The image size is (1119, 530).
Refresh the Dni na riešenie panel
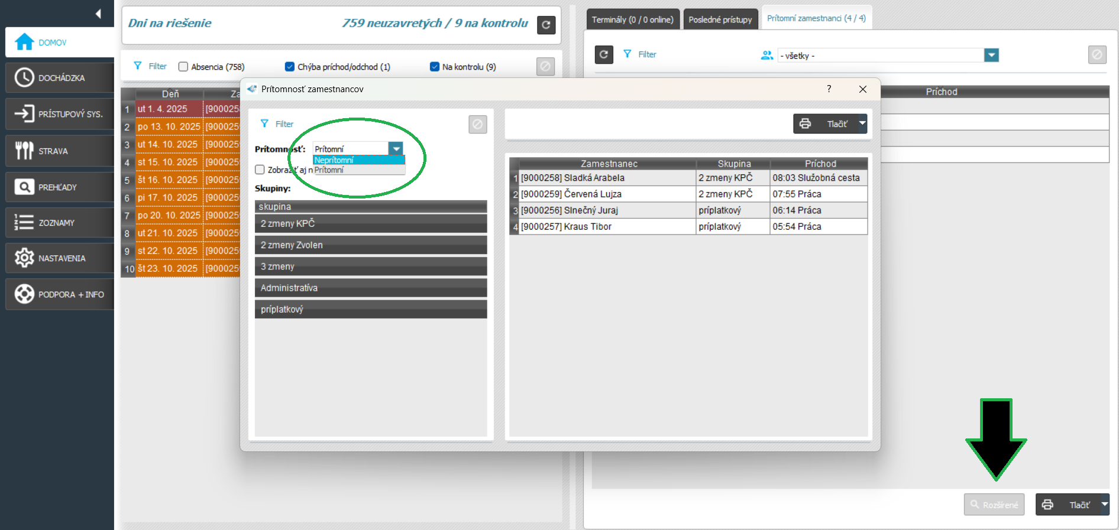tap(546, 25)
